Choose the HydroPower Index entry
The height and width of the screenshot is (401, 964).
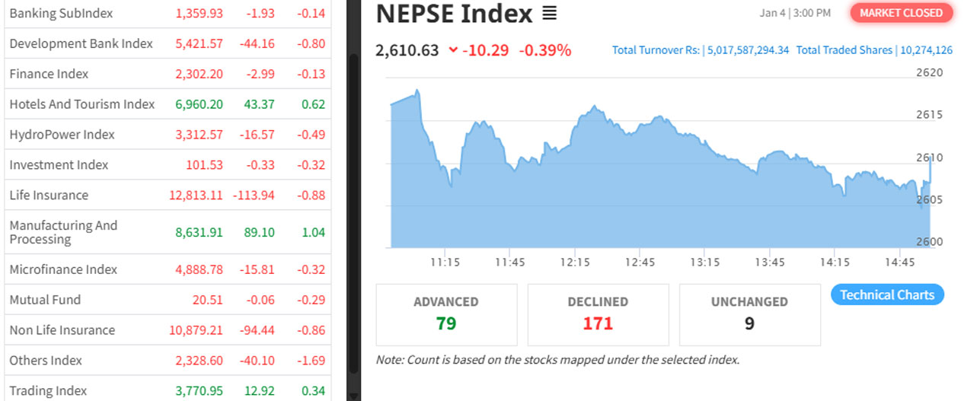(62, 135)
